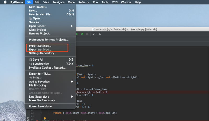209x121 pixels.
Task: Click the Synchronize refresh icon
Action: 31,64
